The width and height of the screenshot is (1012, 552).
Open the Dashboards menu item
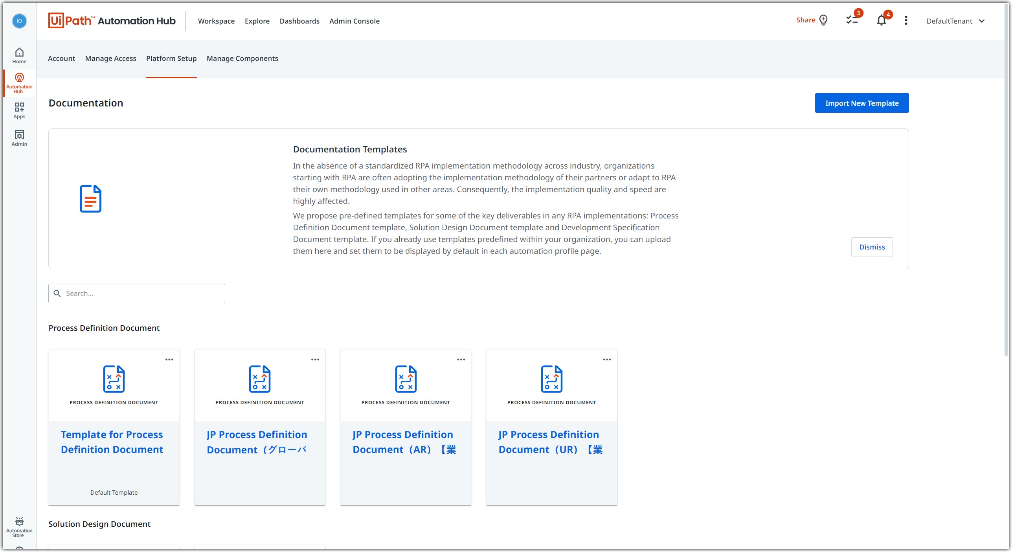point(299,21)
